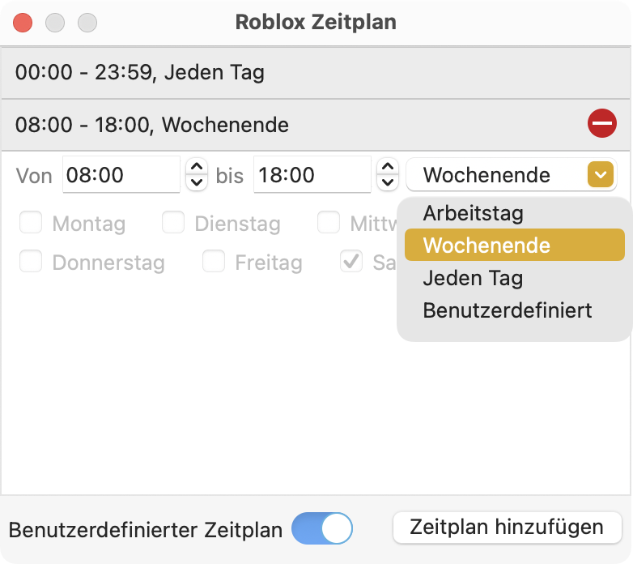Increase the bis end time with stepper
Viewport: 633px width, 564px height.
click(x=388, y=167)
